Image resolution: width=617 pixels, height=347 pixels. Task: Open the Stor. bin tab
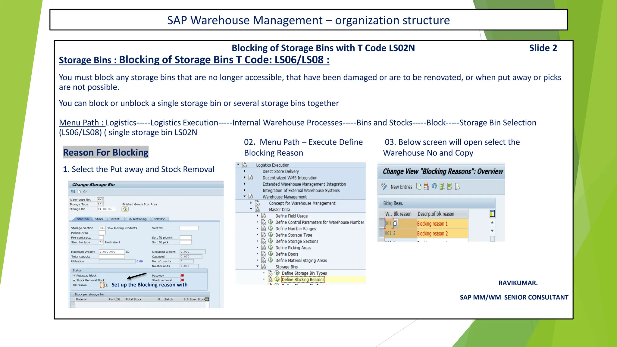coord(83,219)
